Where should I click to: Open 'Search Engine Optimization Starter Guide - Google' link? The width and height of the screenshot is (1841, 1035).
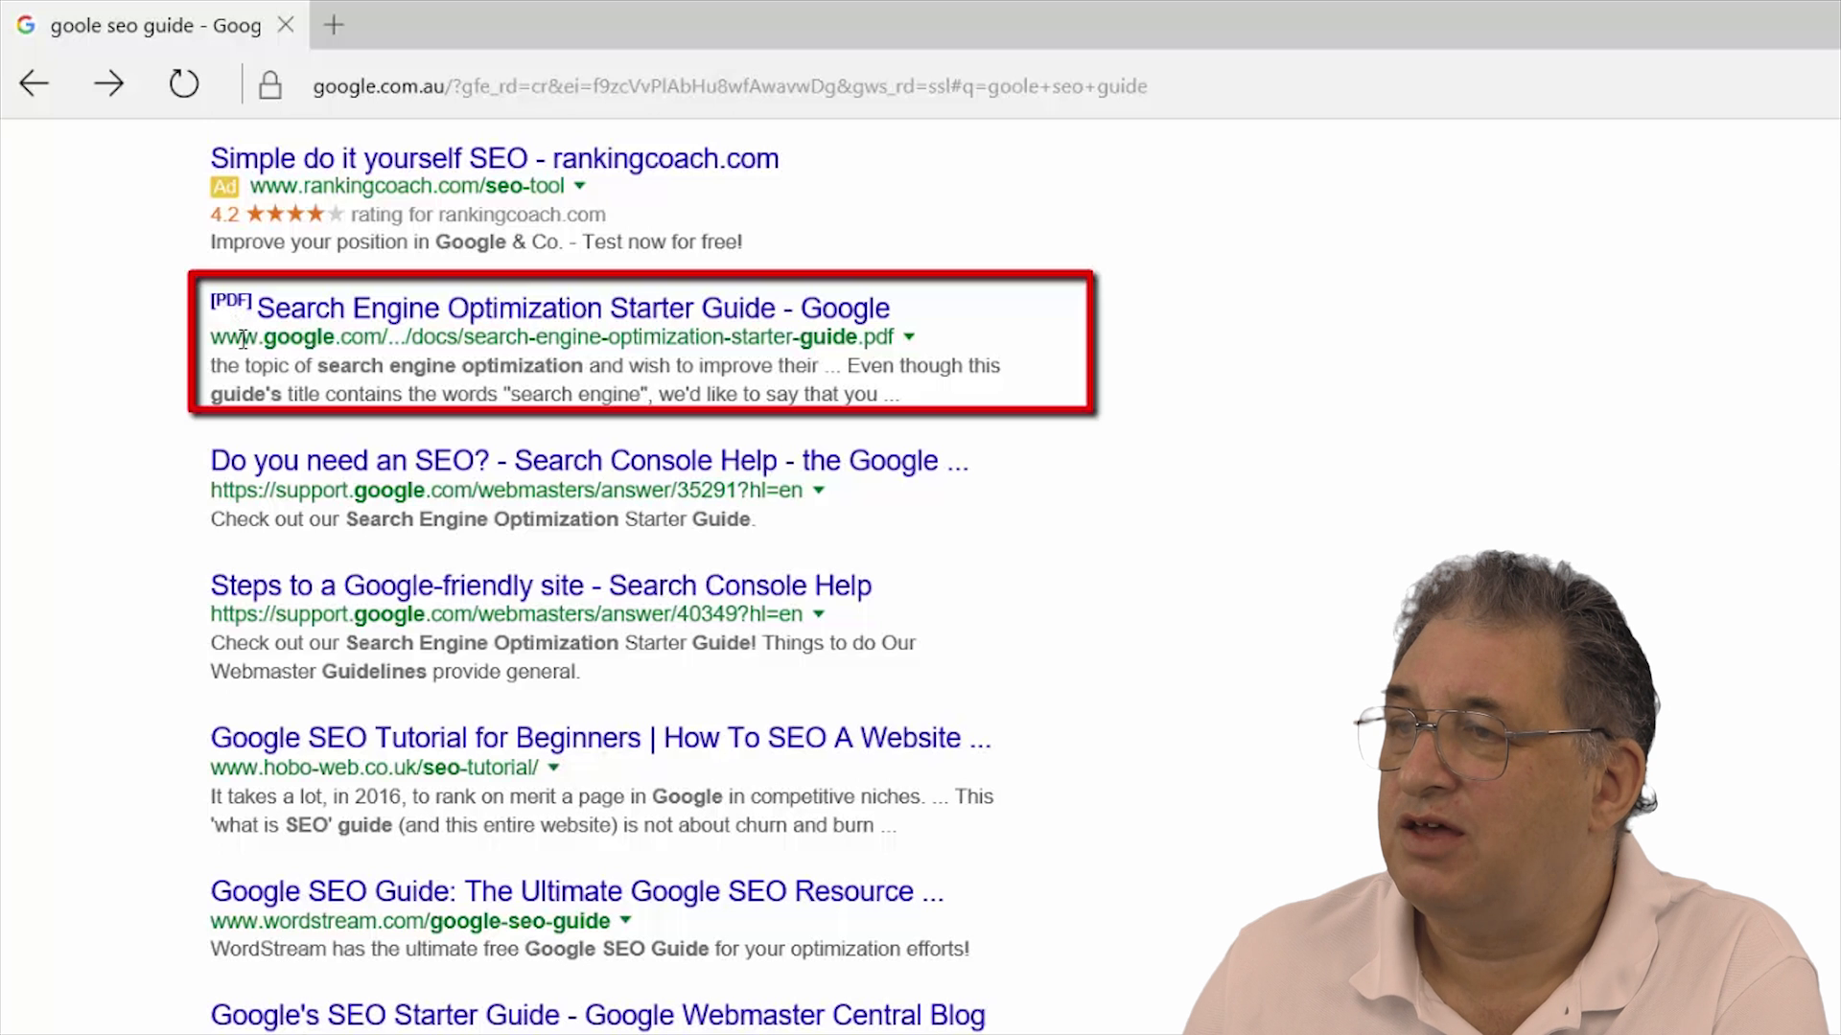pos(572,308)
